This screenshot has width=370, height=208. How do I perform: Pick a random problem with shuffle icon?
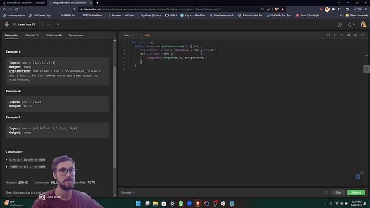[x=58, y=24]
